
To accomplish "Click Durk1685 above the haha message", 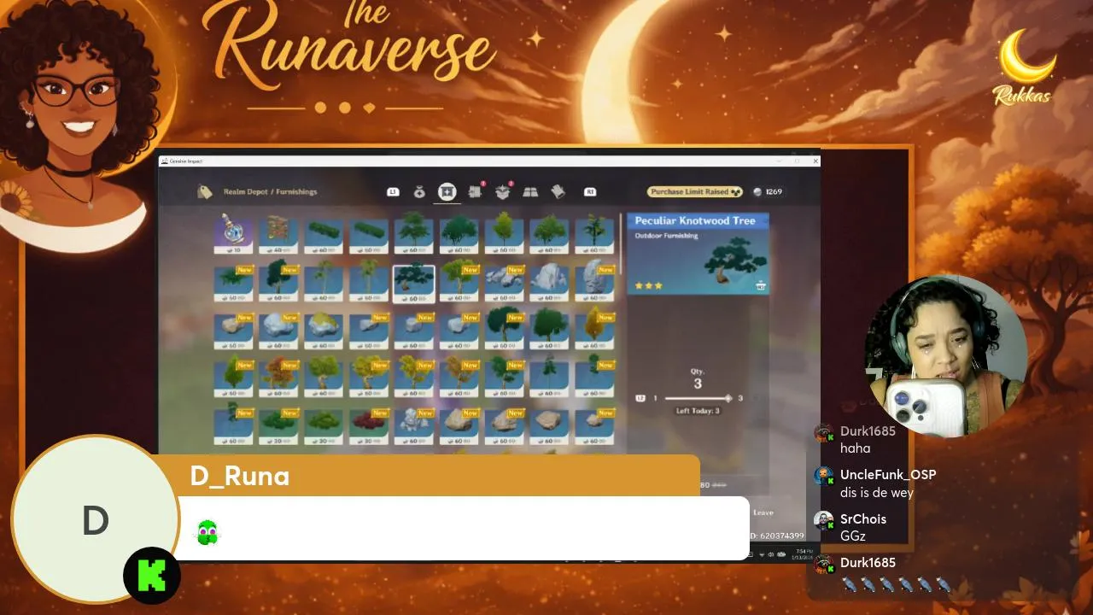I will point(868,431).
